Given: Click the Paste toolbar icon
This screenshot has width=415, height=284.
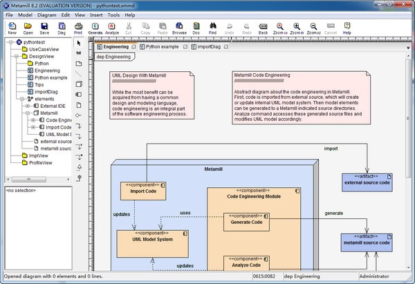Looking at the screenshot, I should (163, 28).
